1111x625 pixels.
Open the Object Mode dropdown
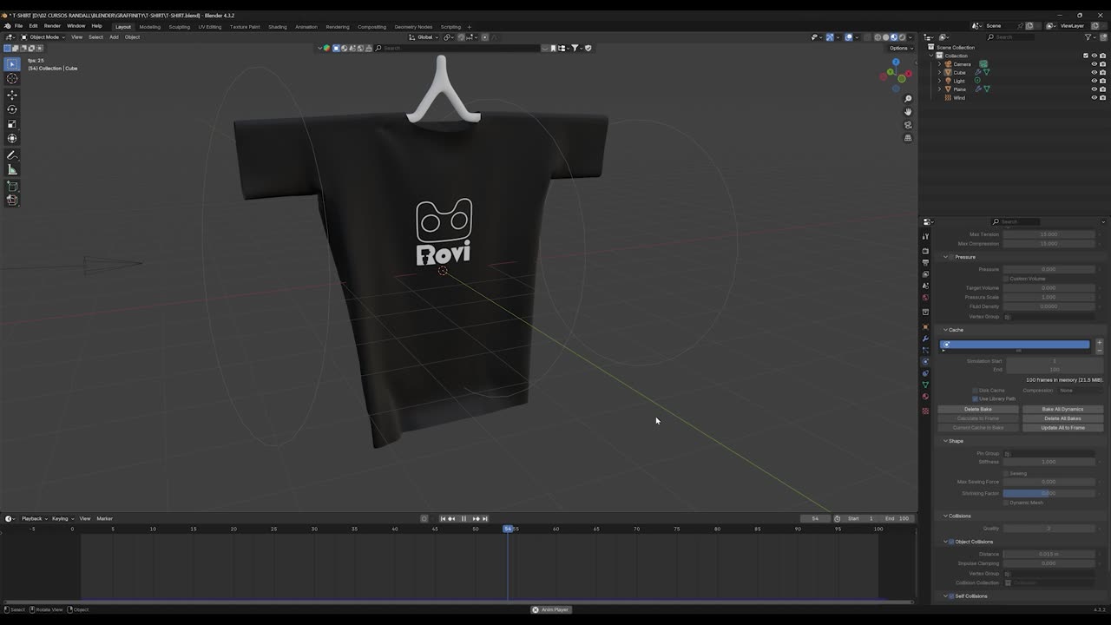click(x=43, y=37)
